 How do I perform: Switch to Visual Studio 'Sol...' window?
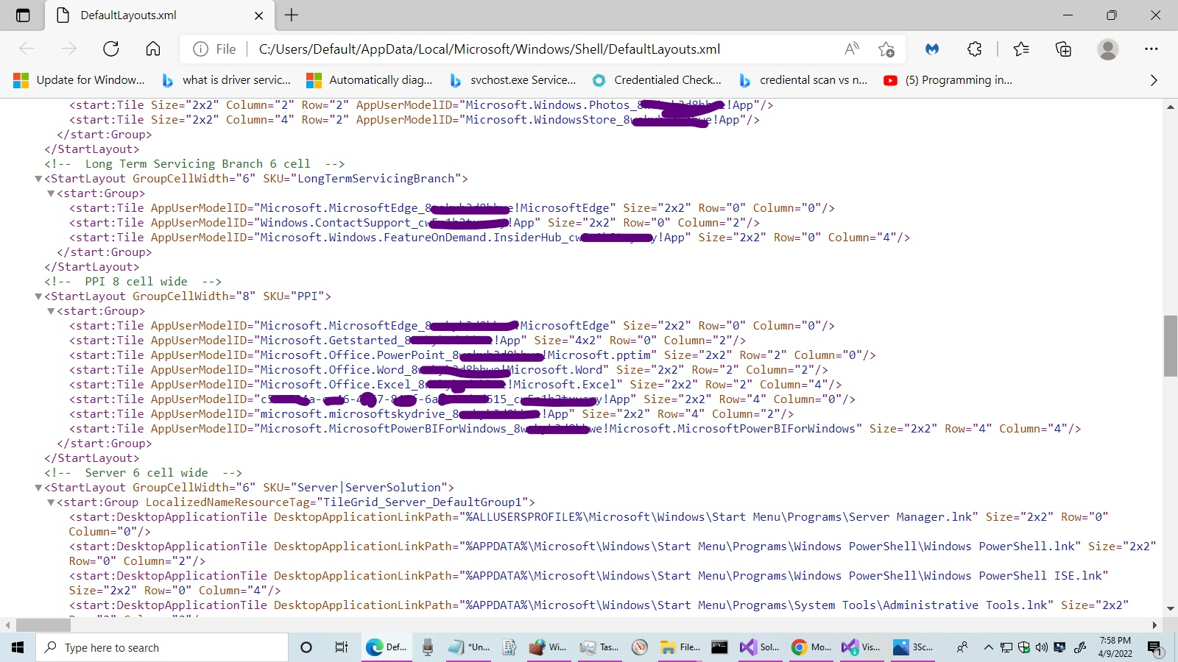761,647
